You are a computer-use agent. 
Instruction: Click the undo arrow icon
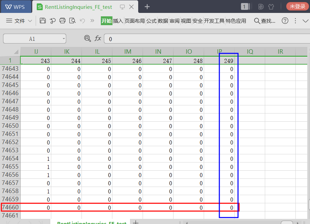coord(83,21)
